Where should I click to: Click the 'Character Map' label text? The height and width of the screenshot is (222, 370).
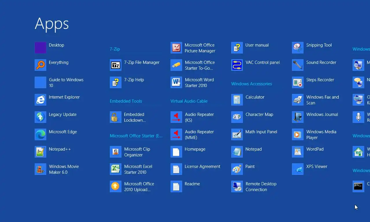259,114
